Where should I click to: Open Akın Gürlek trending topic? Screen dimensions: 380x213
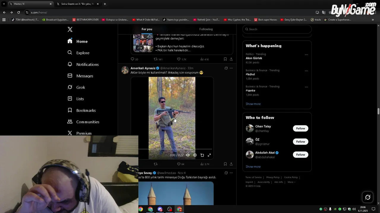(x=254, y=58)
